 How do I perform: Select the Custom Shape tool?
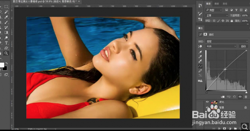point(6,48)
